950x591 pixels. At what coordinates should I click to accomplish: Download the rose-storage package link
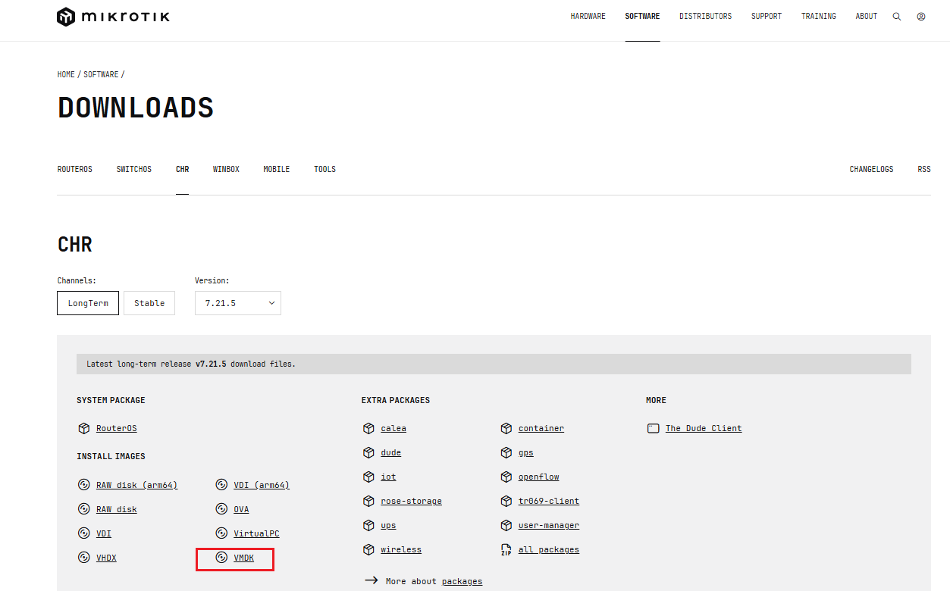pyautogui.click(x=411, y=502)
